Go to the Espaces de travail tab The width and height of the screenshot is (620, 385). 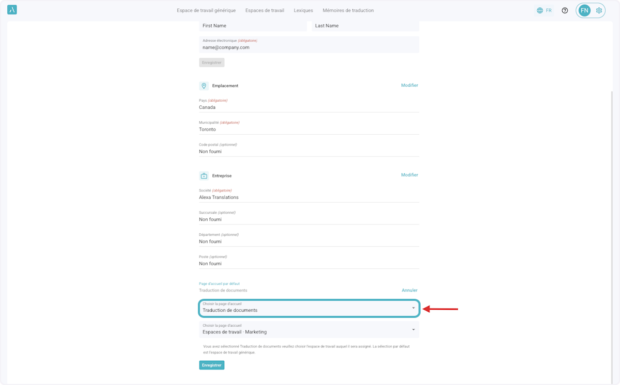[265, 10]
